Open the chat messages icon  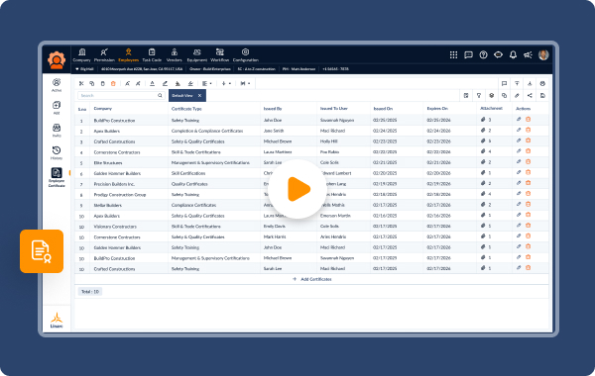pos(468,54)
